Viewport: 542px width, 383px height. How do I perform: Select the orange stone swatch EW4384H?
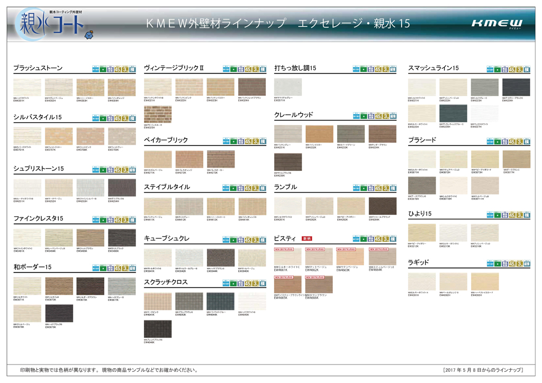click(122, 87)
